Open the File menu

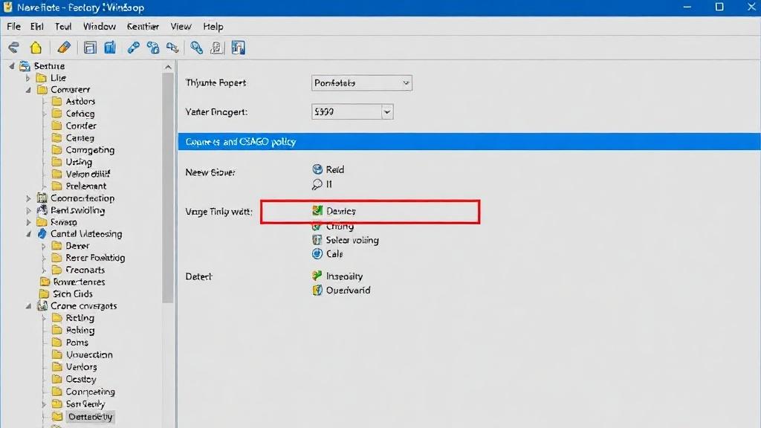pyautogui.click(x=13, y=27)
